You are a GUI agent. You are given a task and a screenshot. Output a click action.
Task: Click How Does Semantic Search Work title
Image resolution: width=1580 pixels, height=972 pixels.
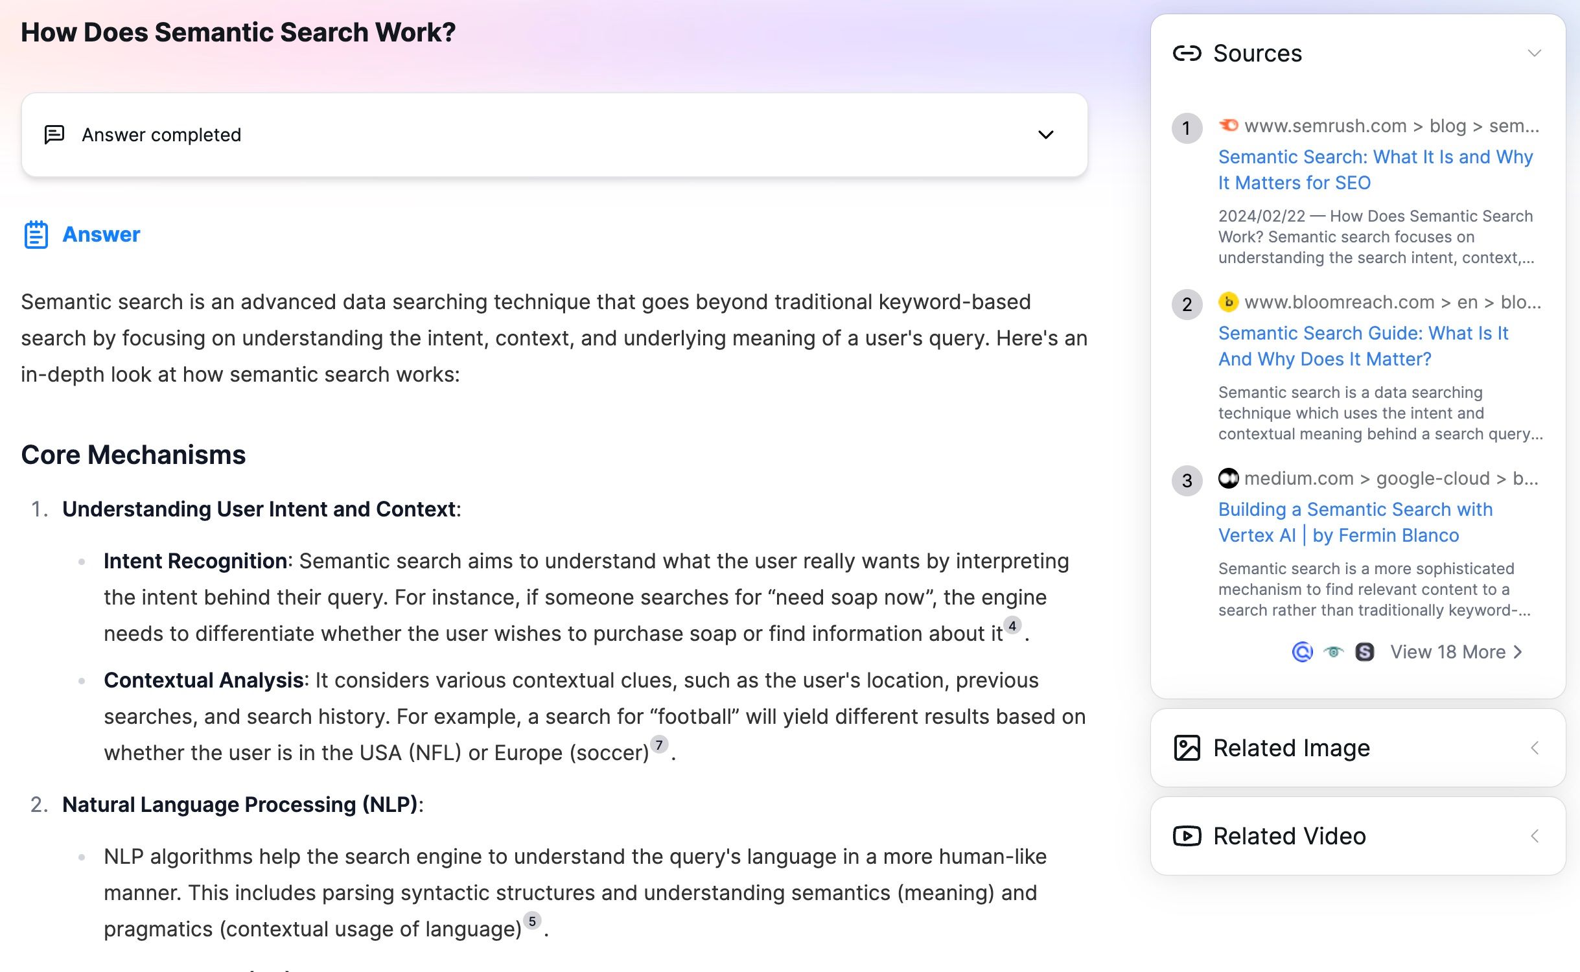point(238,32)
